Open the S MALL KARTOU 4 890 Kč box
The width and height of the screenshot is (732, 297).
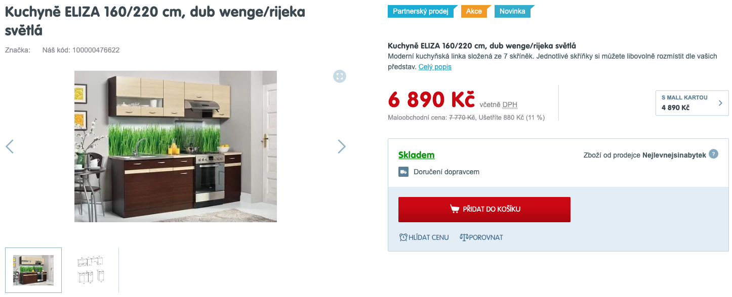point(692,103)
